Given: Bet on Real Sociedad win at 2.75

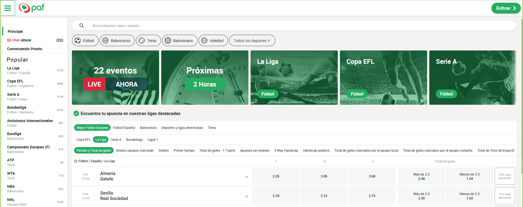Looking at the screenshot, I should (x=372, y=196).
